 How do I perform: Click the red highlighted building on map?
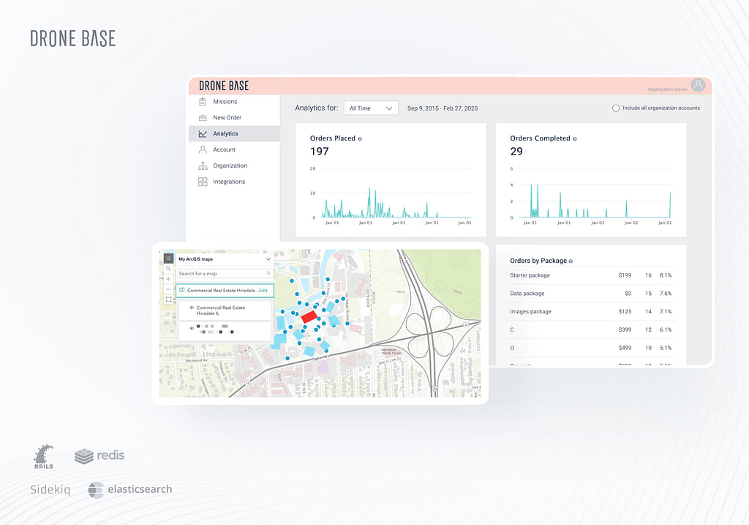pos(309,316)
